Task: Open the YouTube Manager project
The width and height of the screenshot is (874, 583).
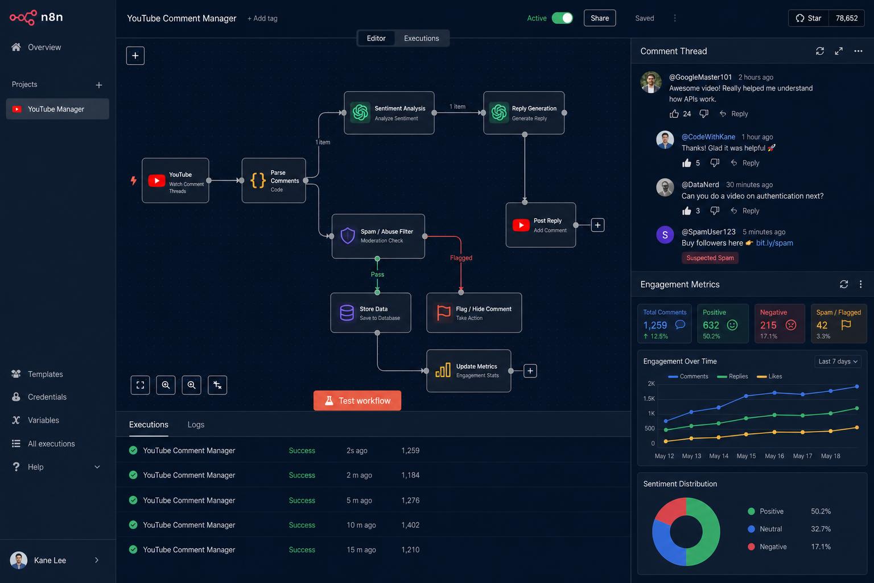Action: click(57, 109)
